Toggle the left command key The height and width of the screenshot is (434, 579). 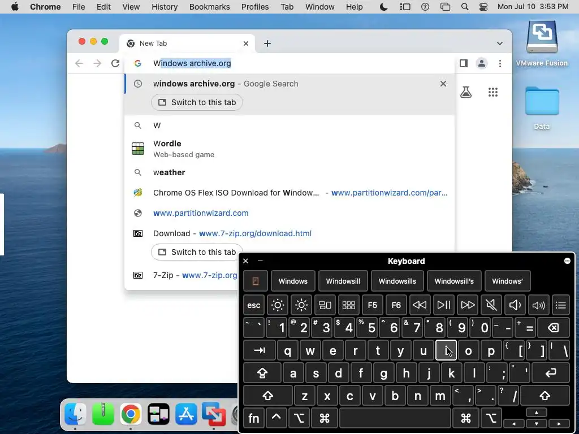324,418
